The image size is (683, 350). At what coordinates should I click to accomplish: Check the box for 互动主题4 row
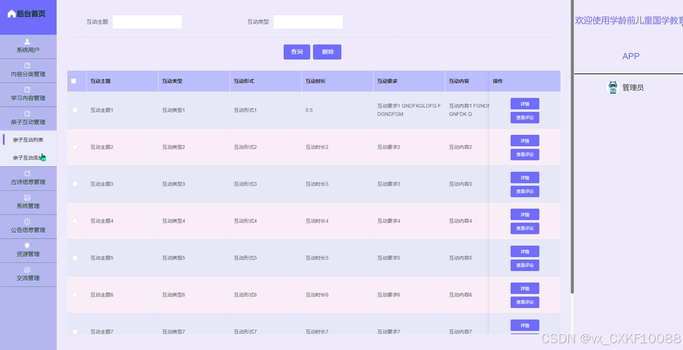(75, 221)
